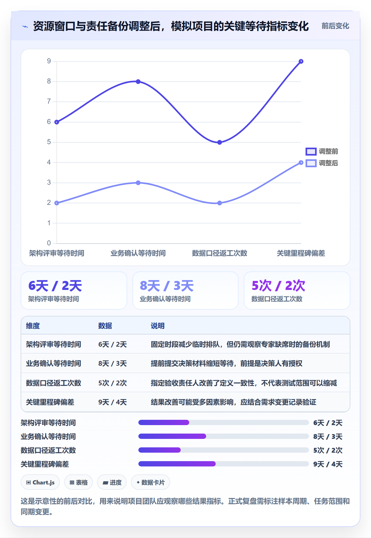Click the 调整后 point at value 3
Image resolution: width=371 pixels, height=538 pixels.
pyautogui.click(x=138, y=183)
